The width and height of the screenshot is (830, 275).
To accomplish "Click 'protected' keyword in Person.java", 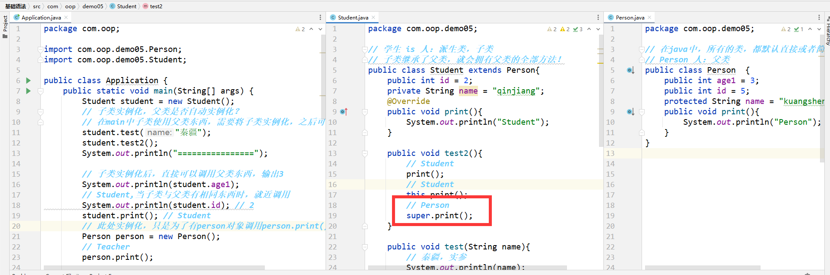I will 685,101.
